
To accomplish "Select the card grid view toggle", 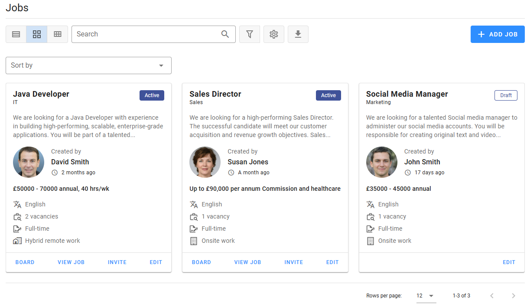I will coord(37,34).
